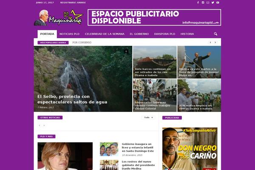
Task: Open the email envelope icon
Action: (x=208, y=3)
